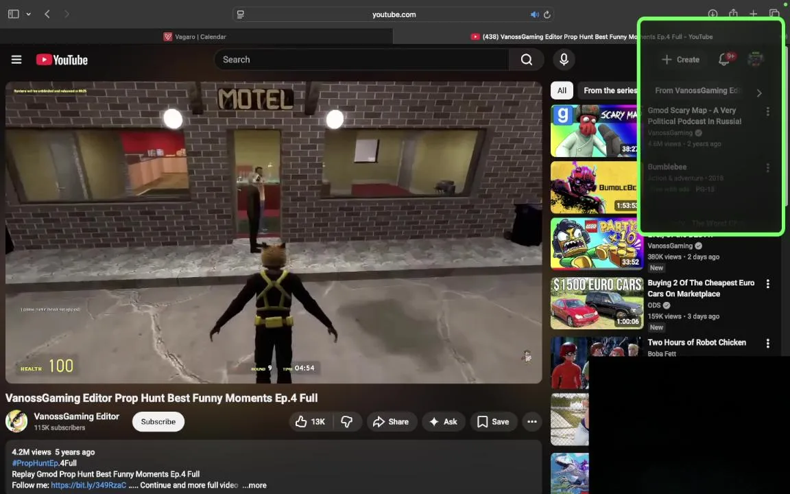Open Safari's share icon in the toolbar
The image size is (790, 494).
[733, 14]
